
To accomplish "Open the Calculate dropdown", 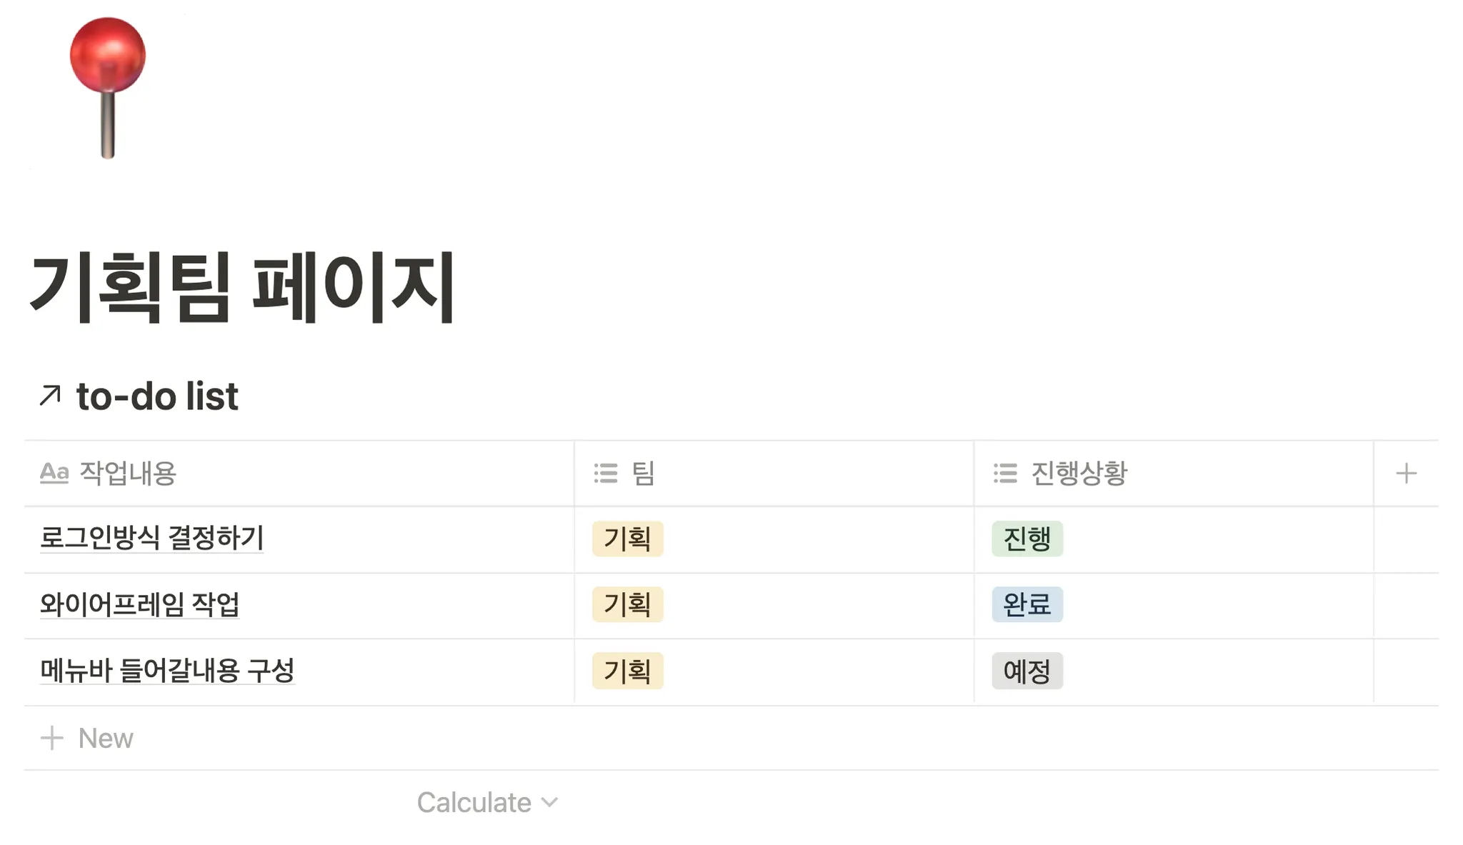I will pos(487,802).
